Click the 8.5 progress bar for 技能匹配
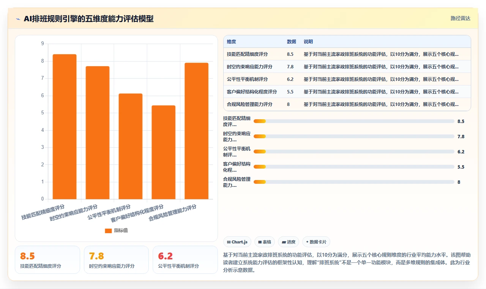The image size is (486, 289). click(x=354, y=121)
